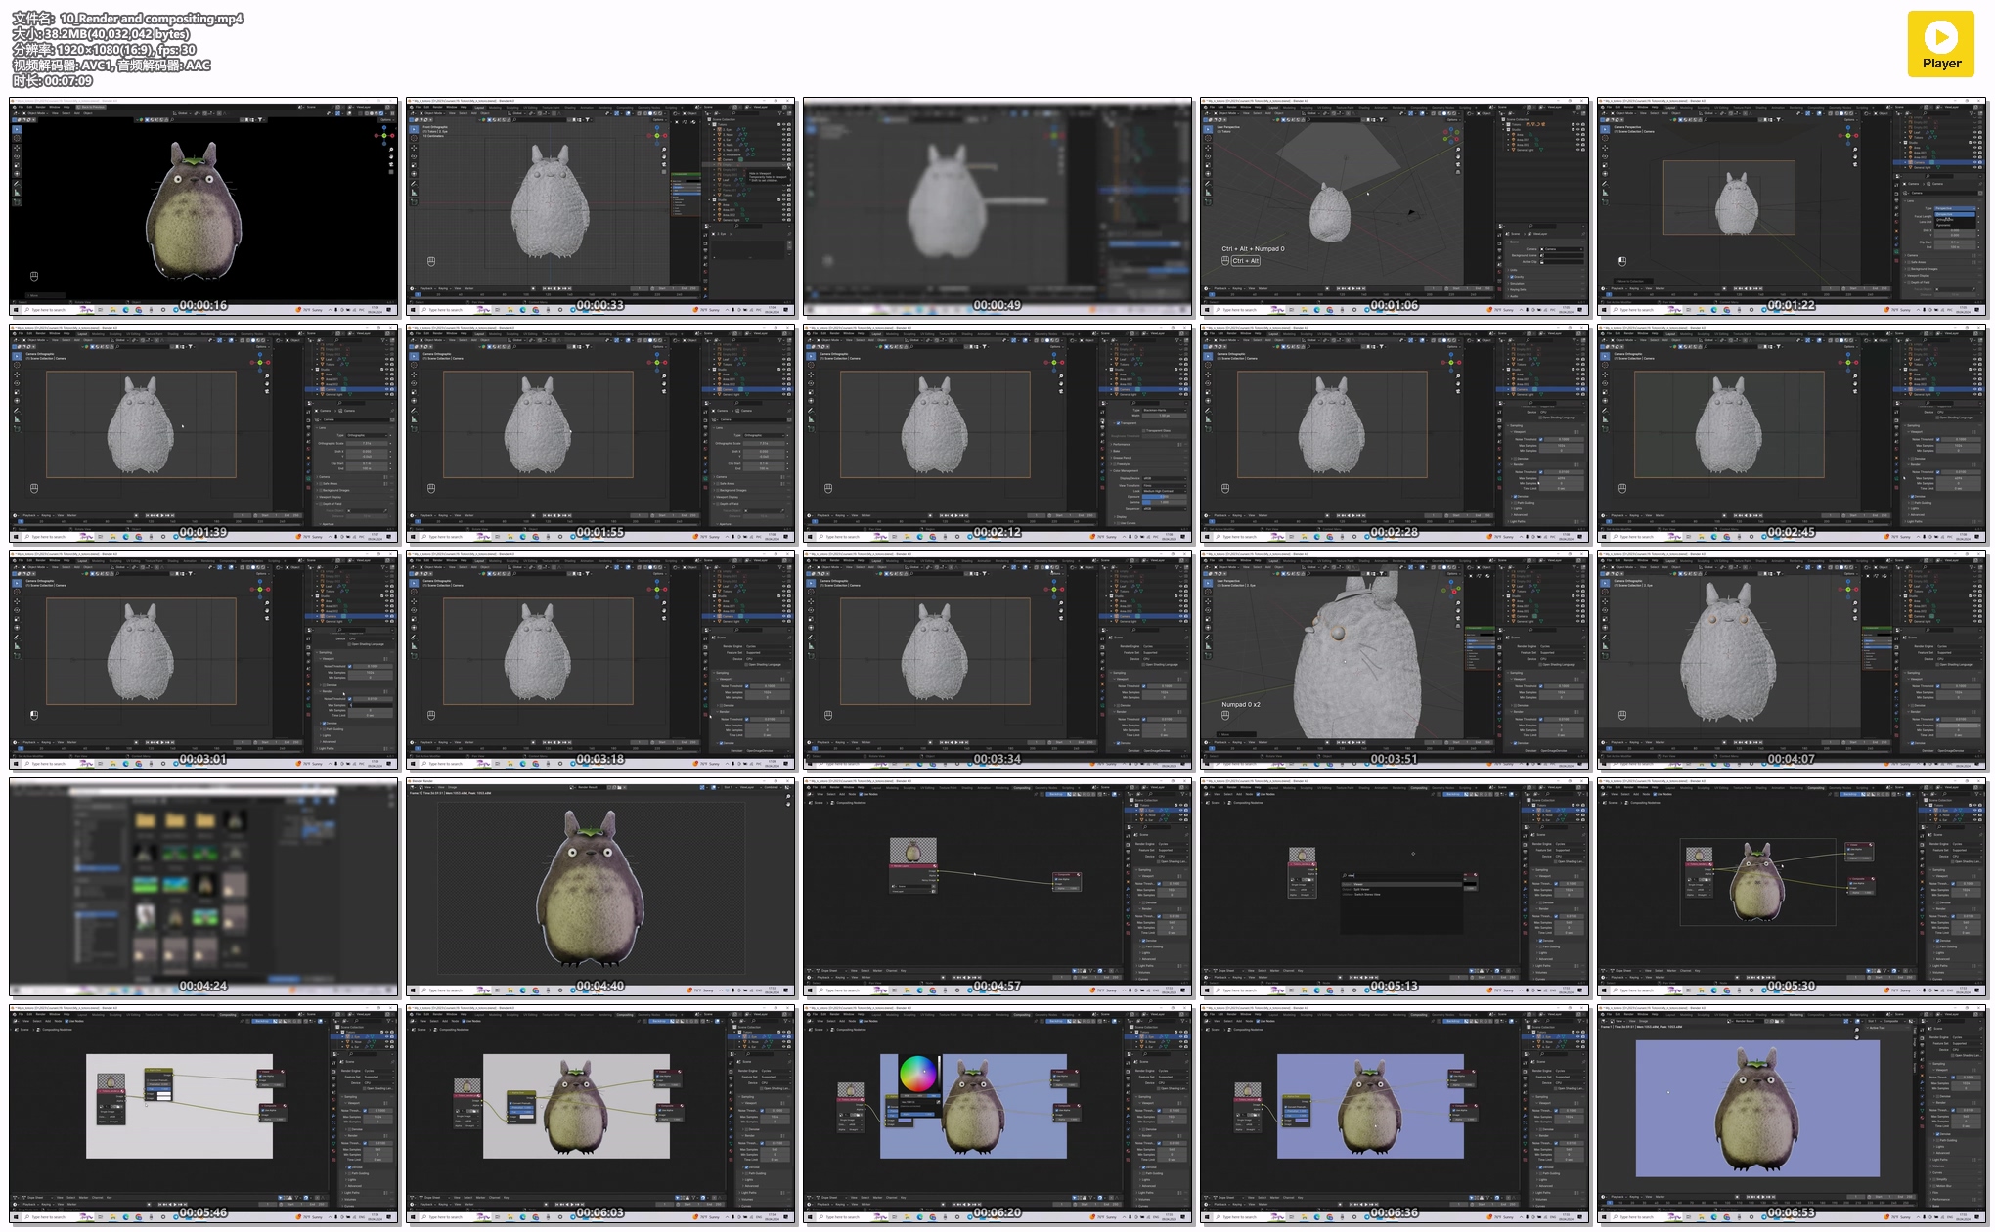Click the color wheel in the 00:06:20 frame

917,1075
